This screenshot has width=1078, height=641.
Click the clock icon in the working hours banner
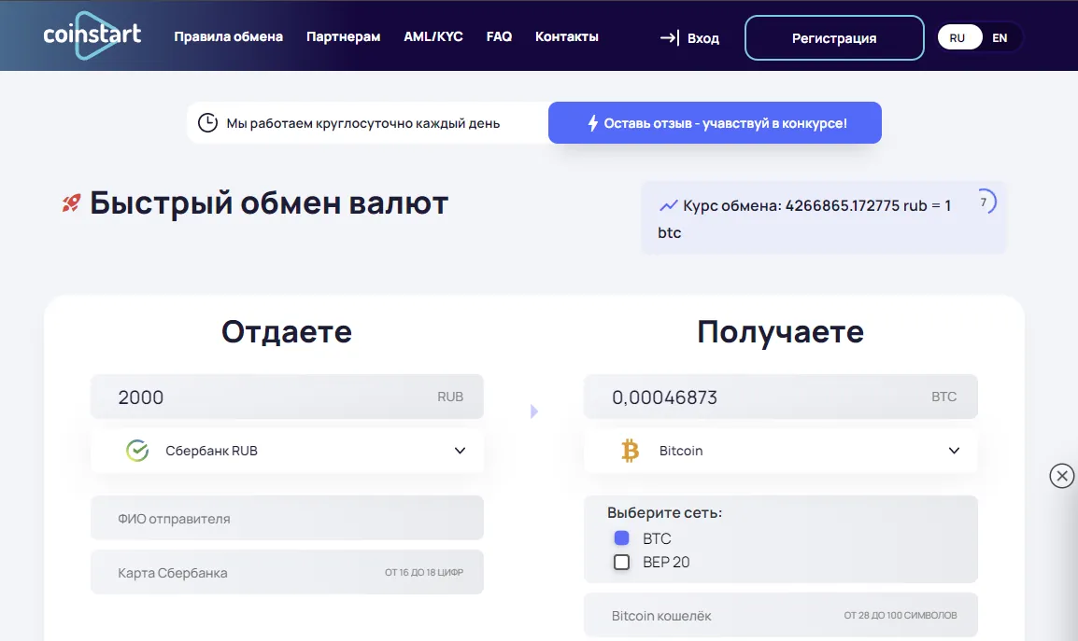point(208,123)
